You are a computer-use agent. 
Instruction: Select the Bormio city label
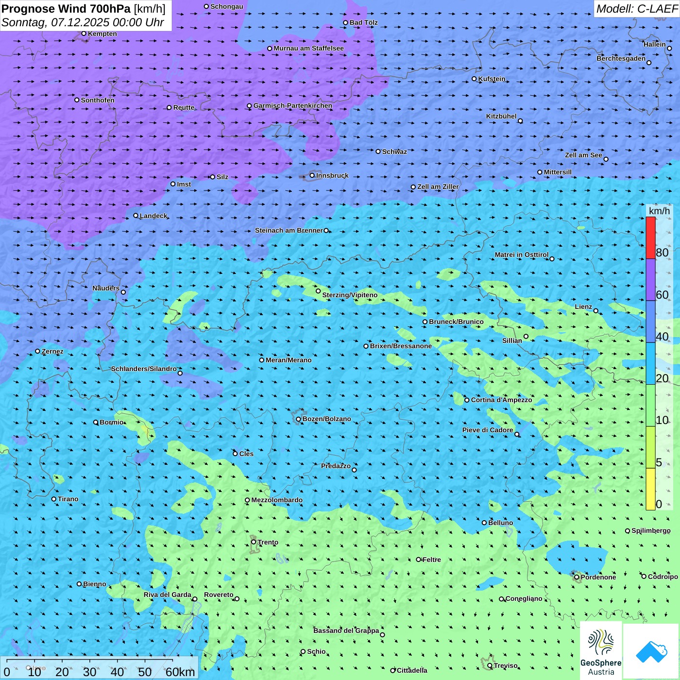pos(111,422)
